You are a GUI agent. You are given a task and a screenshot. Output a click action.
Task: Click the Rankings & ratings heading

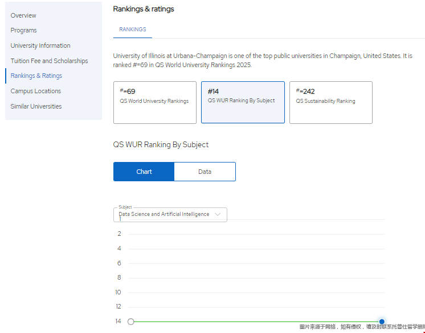pos(144,9)
